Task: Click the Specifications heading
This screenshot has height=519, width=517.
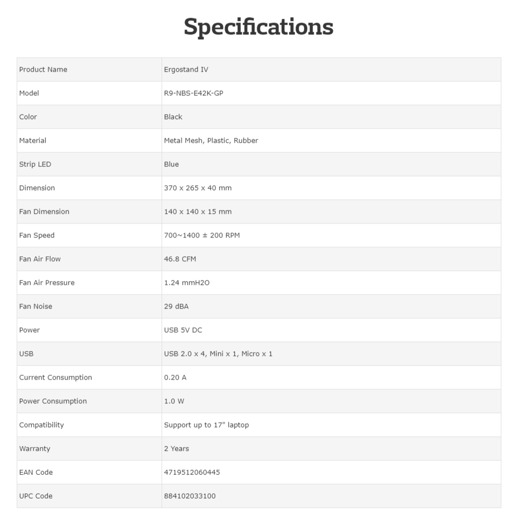Action: [x=258, y=27]
